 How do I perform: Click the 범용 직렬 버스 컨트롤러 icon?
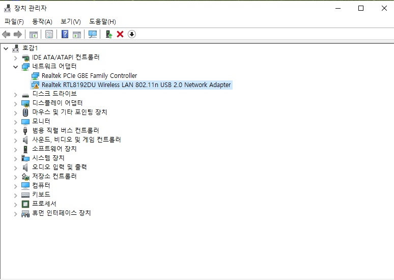pyautogui.click(x=25, y=131)
